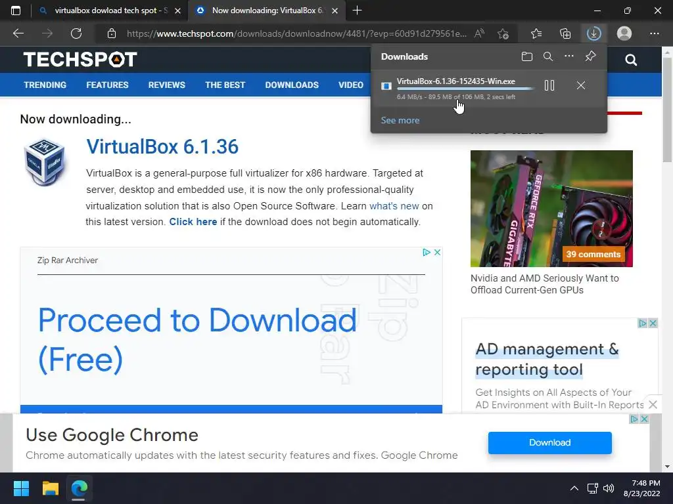Search downloads in the Downloads panel
Screen dimensions: 673x504
[x=548, y=56]
